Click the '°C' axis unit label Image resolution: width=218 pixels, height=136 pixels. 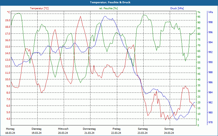[x=9, y=12]
